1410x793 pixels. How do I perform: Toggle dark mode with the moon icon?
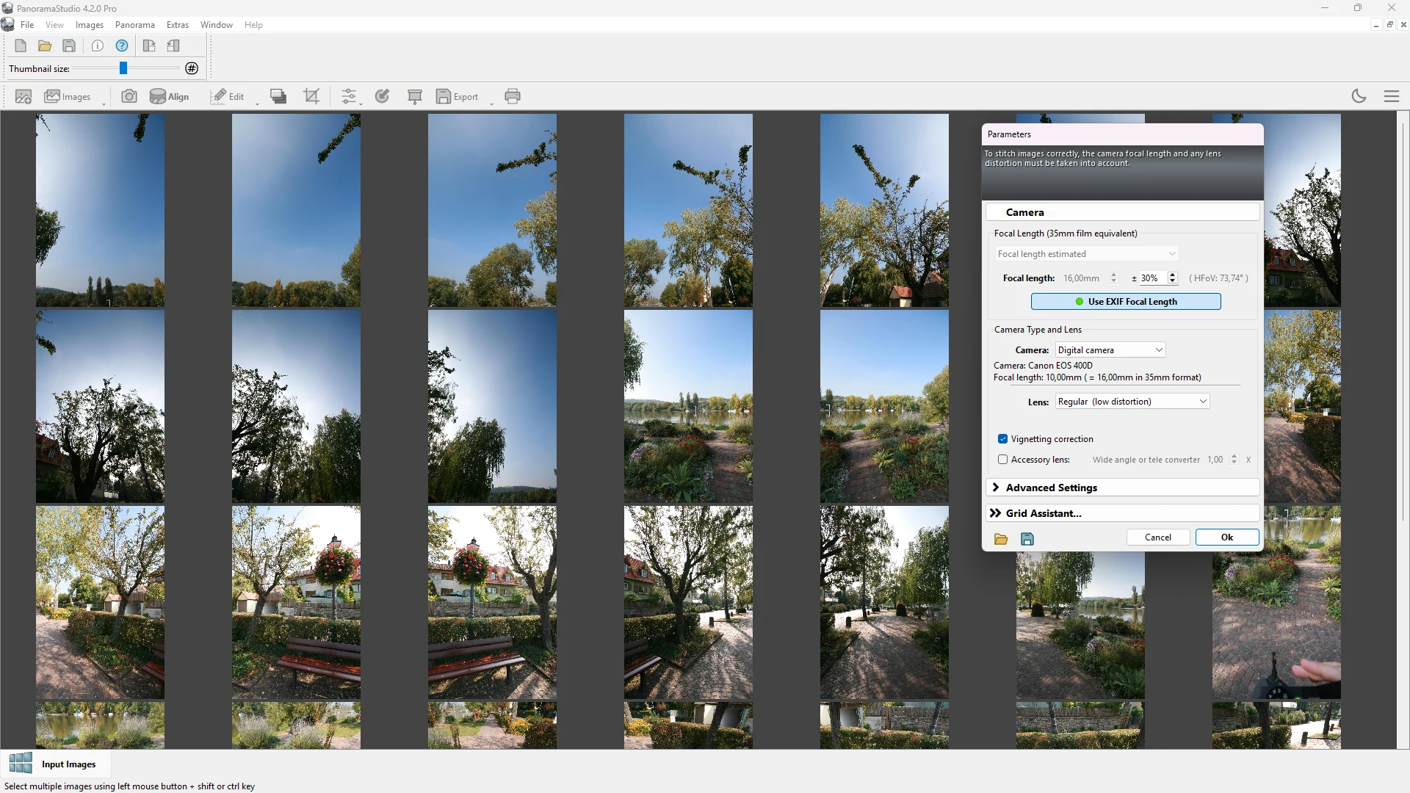tap(1359, 96)
